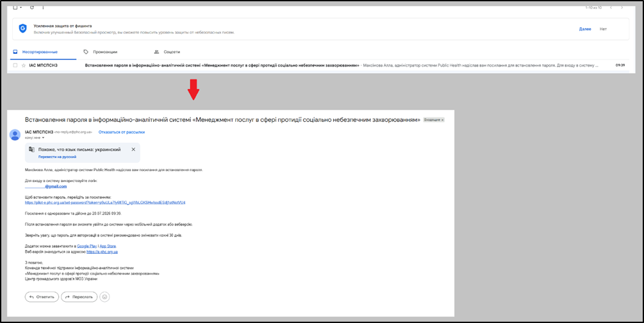
Task: Open the three-dot more options menu
Action: 43,8
